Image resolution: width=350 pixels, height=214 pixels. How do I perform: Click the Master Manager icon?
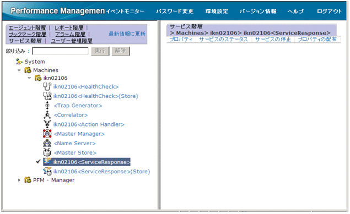pos(47,134)
